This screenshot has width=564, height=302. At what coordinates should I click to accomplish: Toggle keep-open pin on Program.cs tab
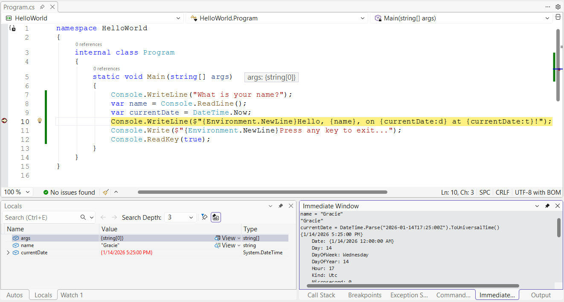43,6
